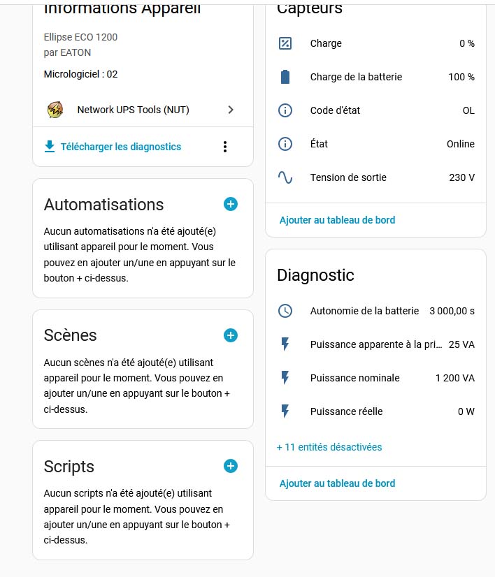Viewport: 495px width, 577px height.
Task: Click the info icon next to Code d'état
Action: point(285,110)
